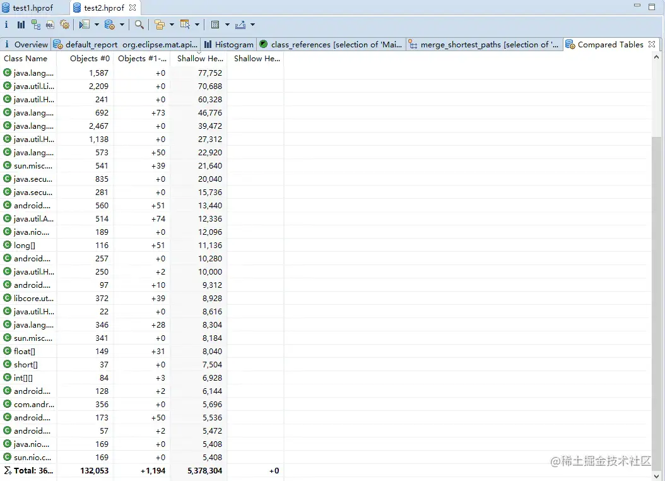Click the sigma icon in Total row
This screenshot has height=481, width=665.
pos(7,470)
